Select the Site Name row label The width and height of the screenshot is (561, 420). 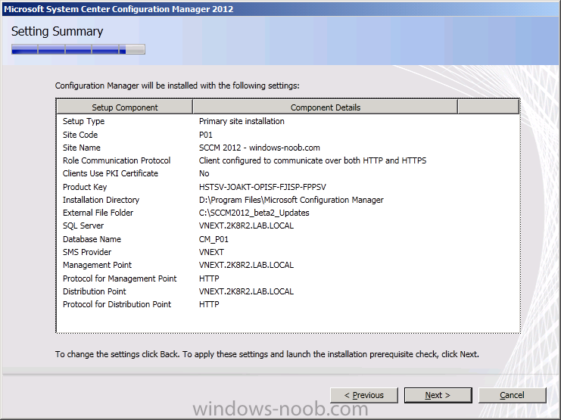82,148
